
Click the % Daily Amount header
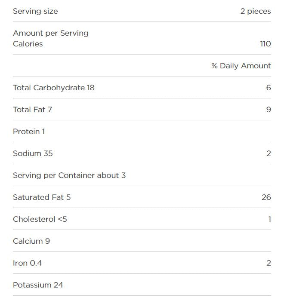coord(241,66)
